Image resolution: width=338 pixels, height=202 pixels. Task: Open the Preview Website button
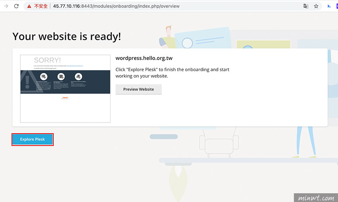click(x=138, y=89)
